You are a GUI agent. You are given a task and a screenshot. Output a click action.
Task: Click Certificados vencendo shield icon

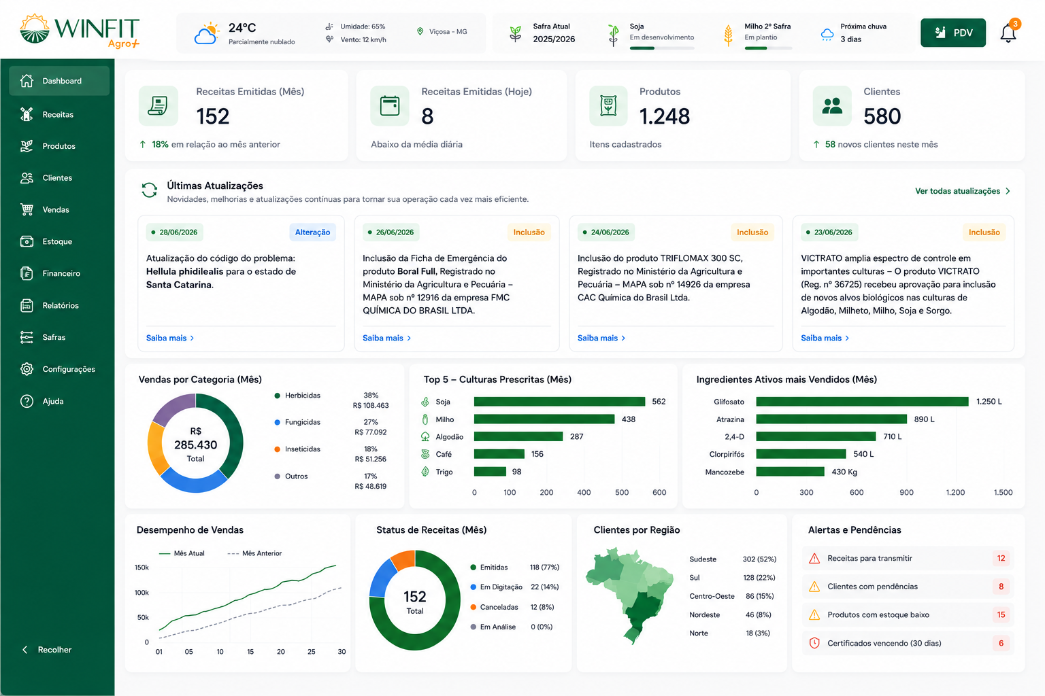[x=814, y=643]
